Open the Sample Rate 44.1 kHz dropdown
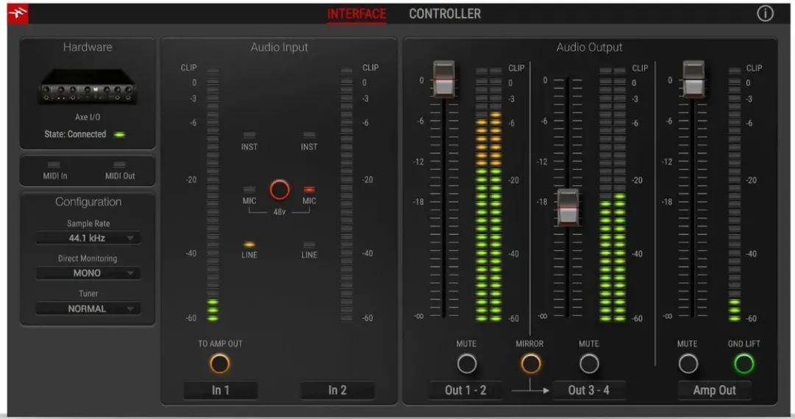This screenshot has width=795, height=419. tap(88, 238)
